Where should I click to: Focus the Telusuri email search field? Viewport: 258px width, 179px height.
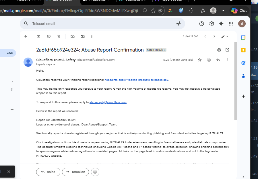click(x=102, y=24)
